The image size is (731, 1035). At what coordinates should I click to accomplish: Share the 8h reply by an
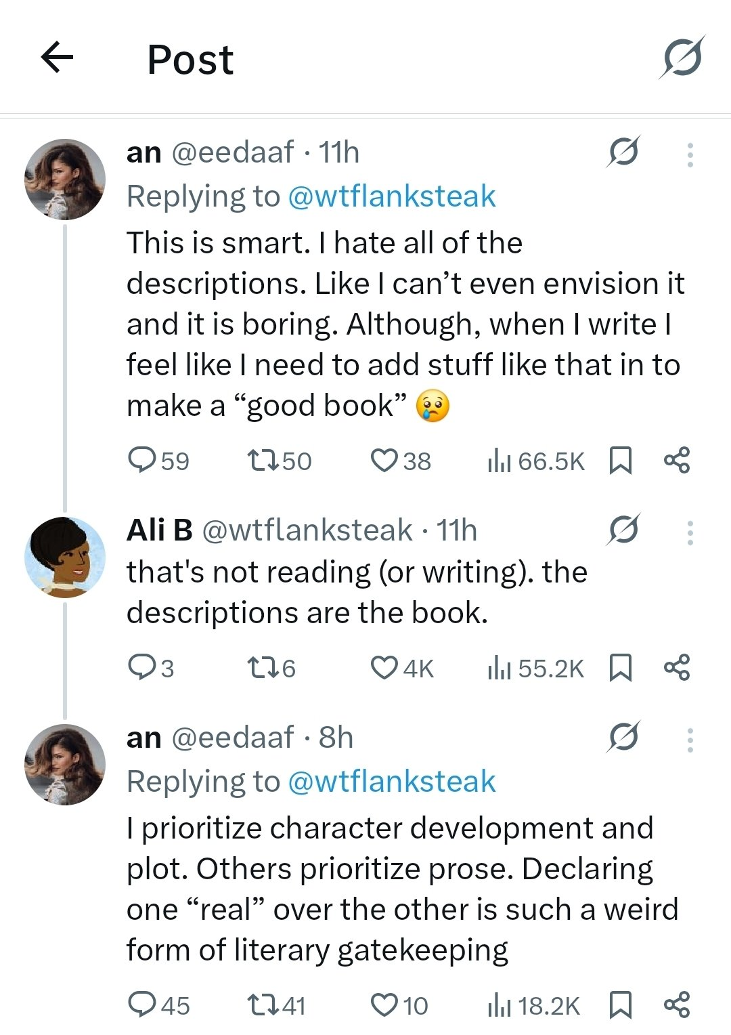676,1005
